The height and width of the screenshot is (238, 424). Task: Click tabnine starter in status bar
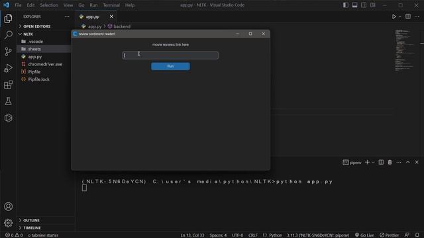(43, 235)
